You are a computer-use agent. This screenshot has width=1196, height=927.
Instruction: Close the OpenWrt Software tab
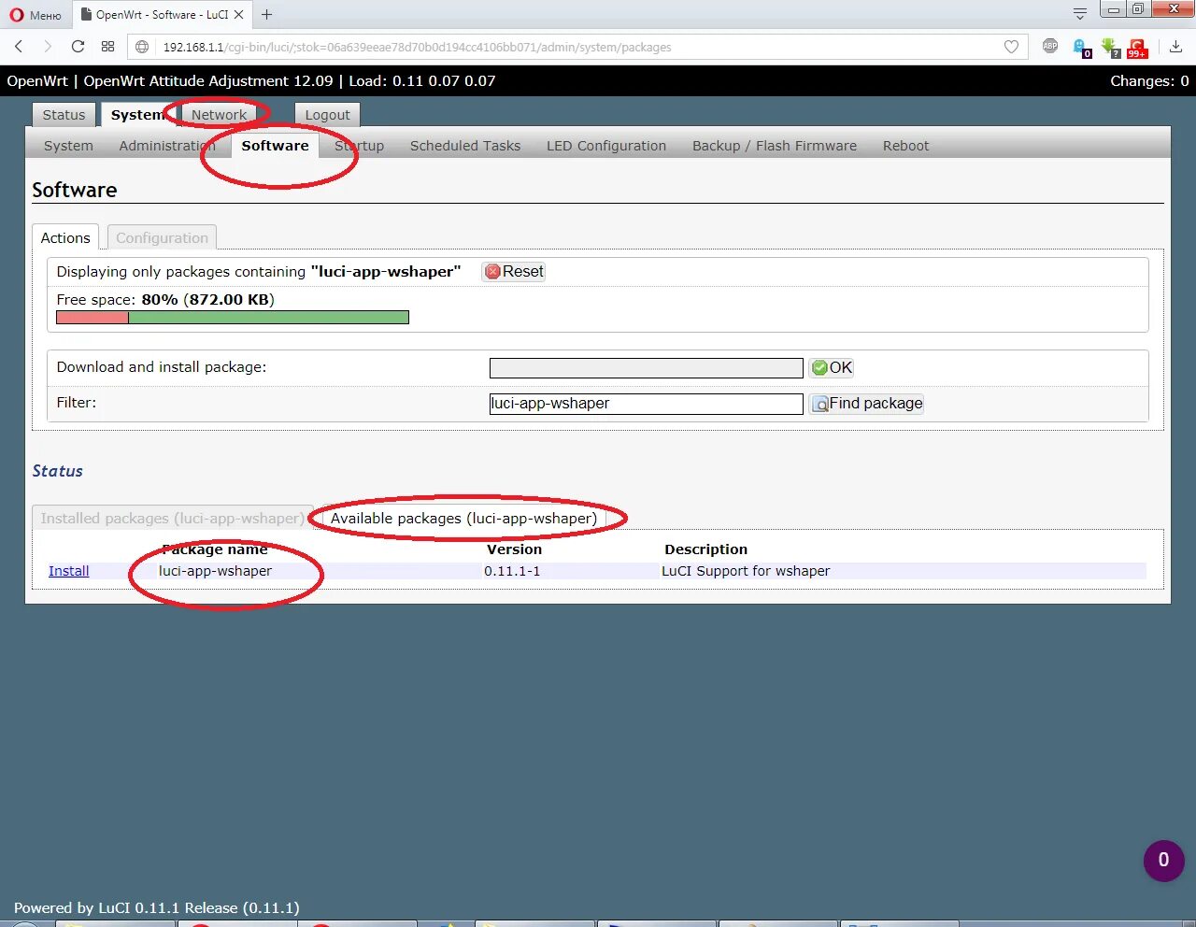[239, 14]
